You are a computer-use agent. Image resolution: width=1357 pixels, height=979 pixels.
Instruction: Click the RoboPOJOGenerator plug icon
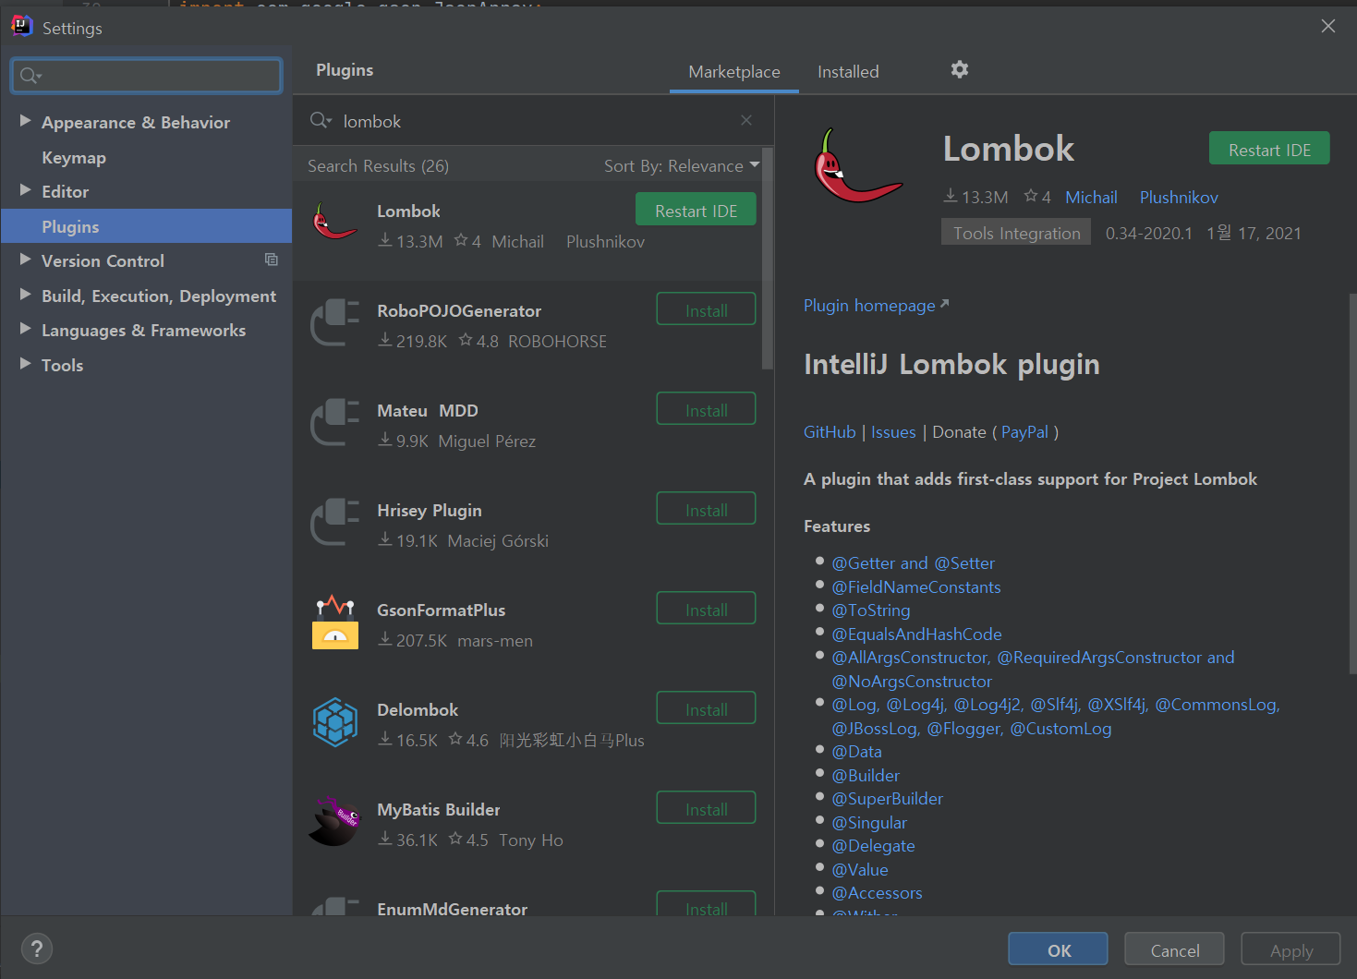[x=334, y=321]
